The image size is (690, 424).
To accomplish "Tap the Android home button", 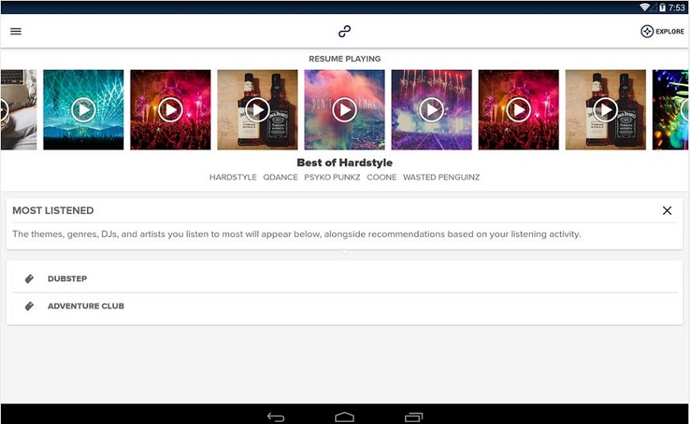I will (344, 417).
